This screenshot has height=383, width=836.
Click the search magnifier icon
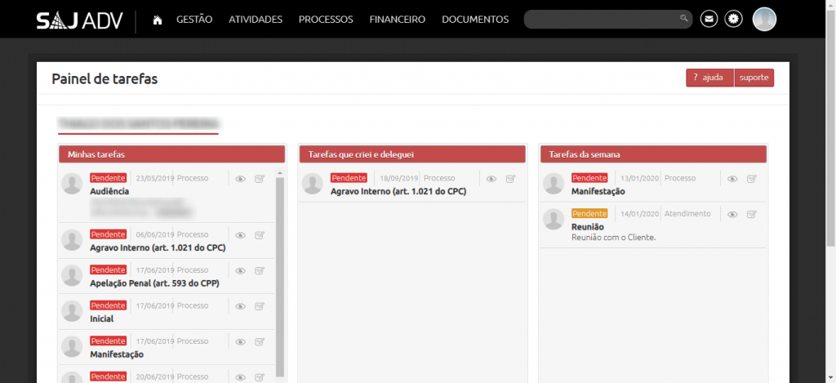(684, 19)
